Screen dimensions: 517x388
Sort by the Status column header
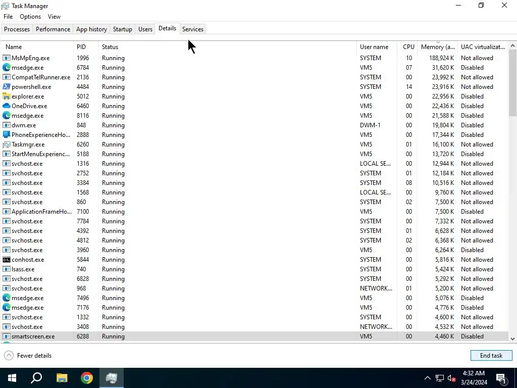click(228, 47)
